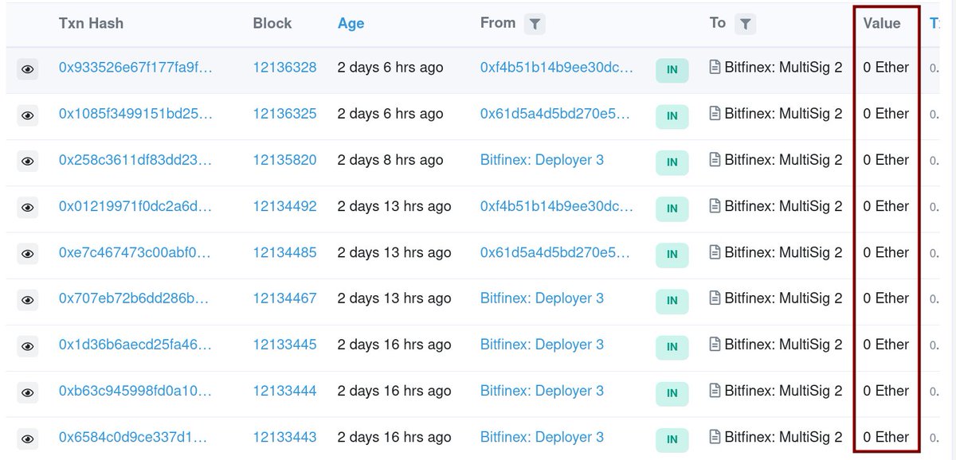Open transaction hash 0x933526e67f177fa9f

coord(135,68)
